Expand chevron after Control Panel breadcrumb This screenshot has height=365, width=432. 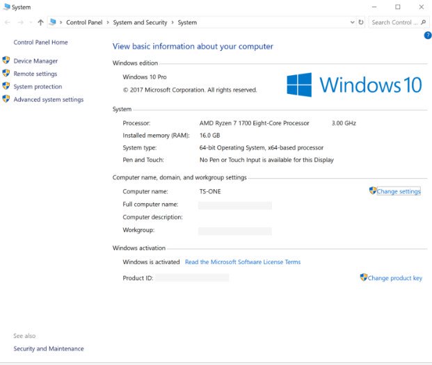point(108,22)
